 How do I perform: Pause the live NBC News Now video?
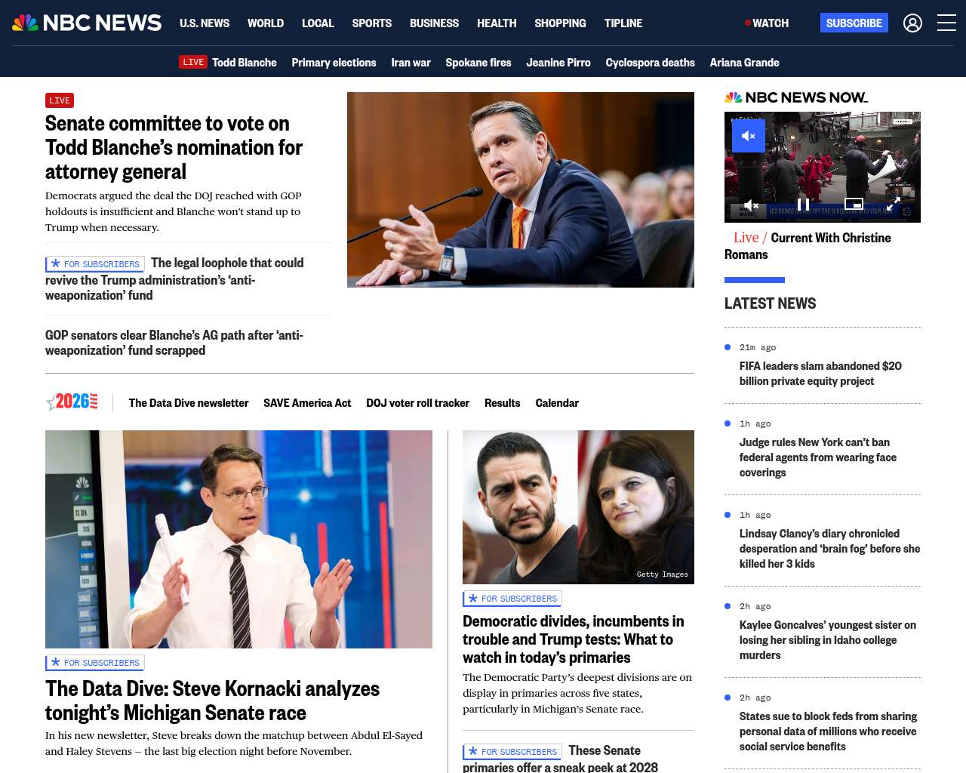coord(804,205)
